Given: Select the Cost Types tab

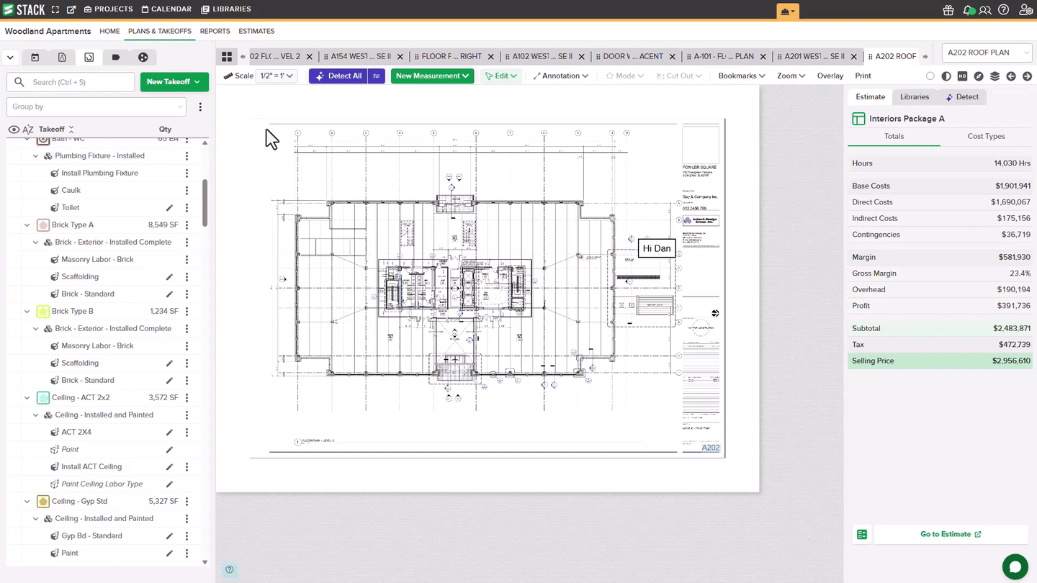Looking at the screenshot, I should 986,136.
